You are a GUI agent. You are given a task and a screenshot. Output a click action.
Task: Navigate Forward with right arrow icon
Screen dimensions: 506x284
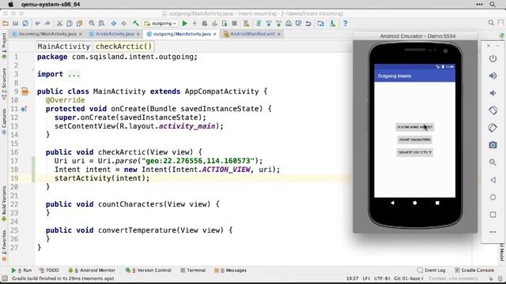click(123, 24)
